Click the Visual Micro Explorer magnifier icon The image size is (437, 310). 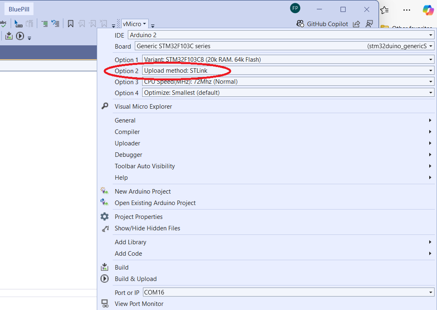pos(105,106)
